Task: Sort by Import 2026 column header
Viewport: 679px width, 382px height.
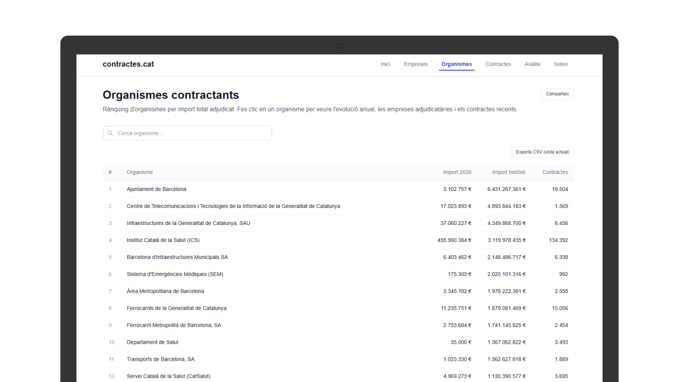Action: tap(457, 172)
